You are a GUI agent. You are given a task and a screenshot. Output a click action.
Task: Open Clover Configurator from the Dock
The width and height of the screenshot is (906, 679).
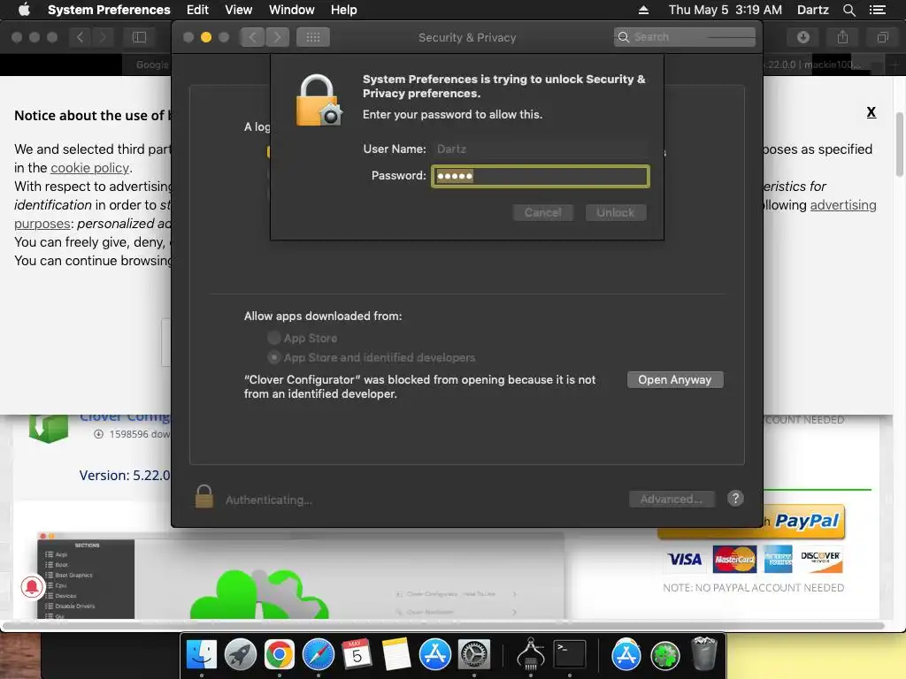[665, 656]
